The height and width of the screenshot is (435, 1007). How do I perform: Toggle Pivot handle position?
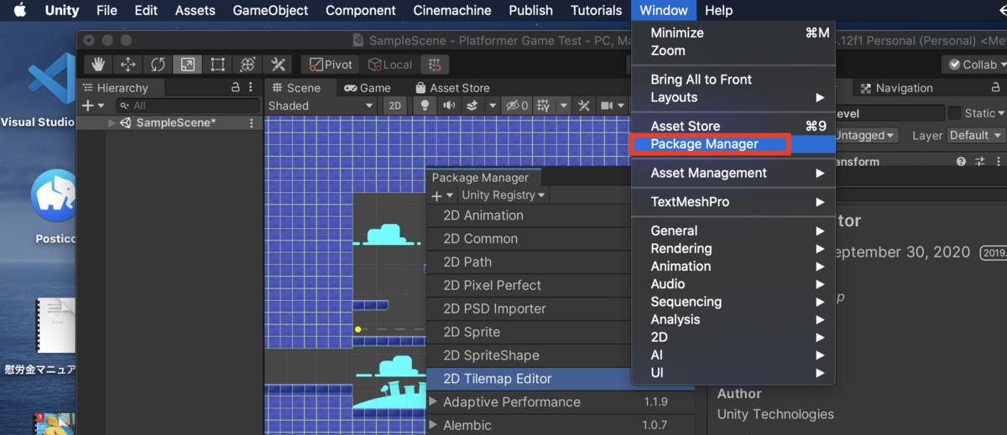329,65
